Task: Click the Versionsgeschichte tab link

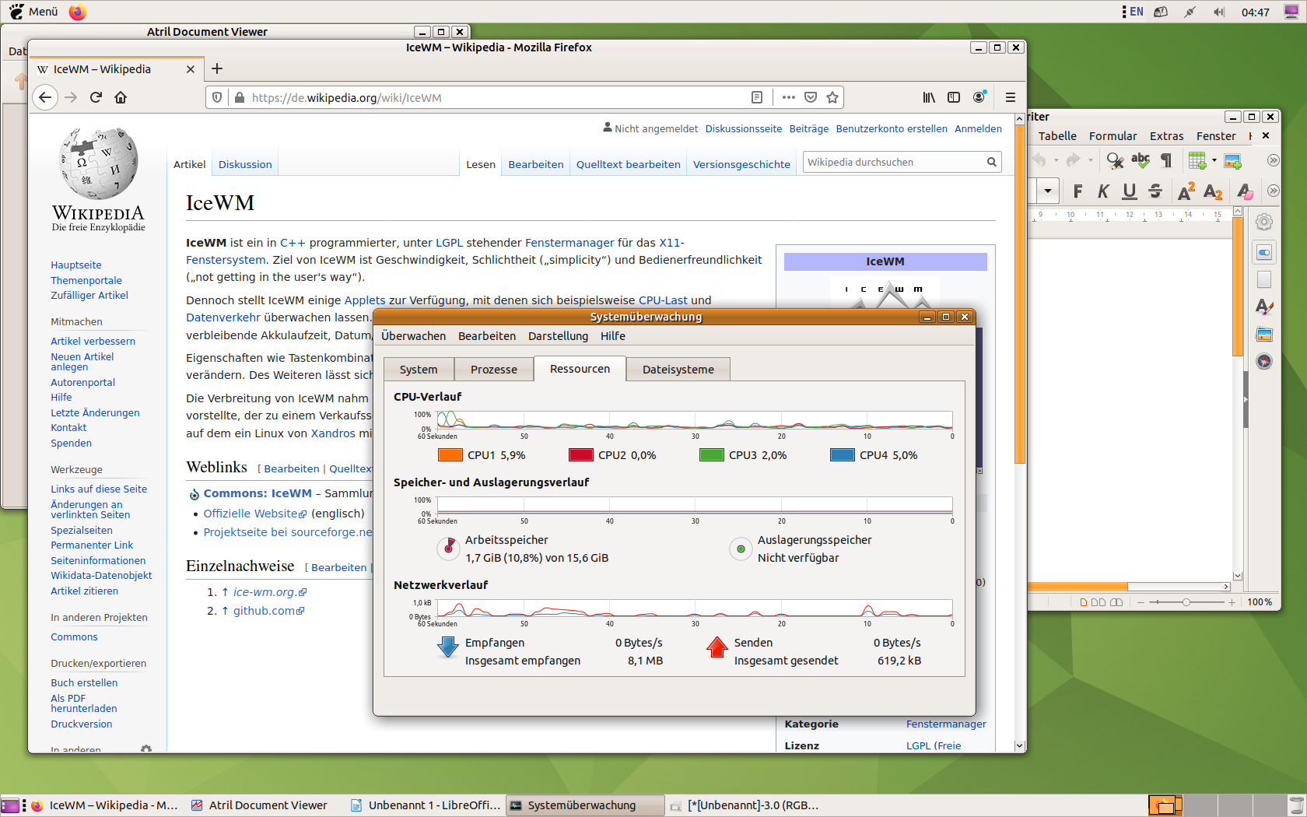Action: click(741, 165)
